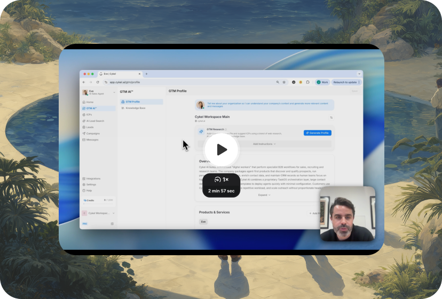Click the zoom magnifier icon in address bar

tap(278, 82)
